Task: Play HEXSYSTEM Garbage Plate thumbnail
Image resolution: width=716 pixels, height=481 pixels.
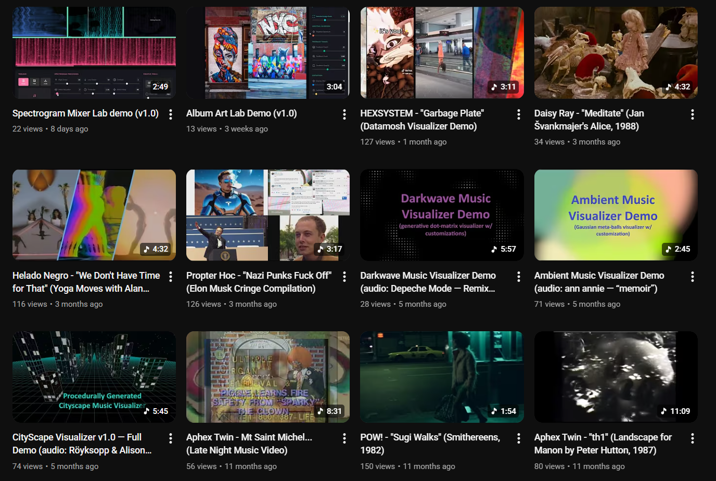Action: [442, 53]
